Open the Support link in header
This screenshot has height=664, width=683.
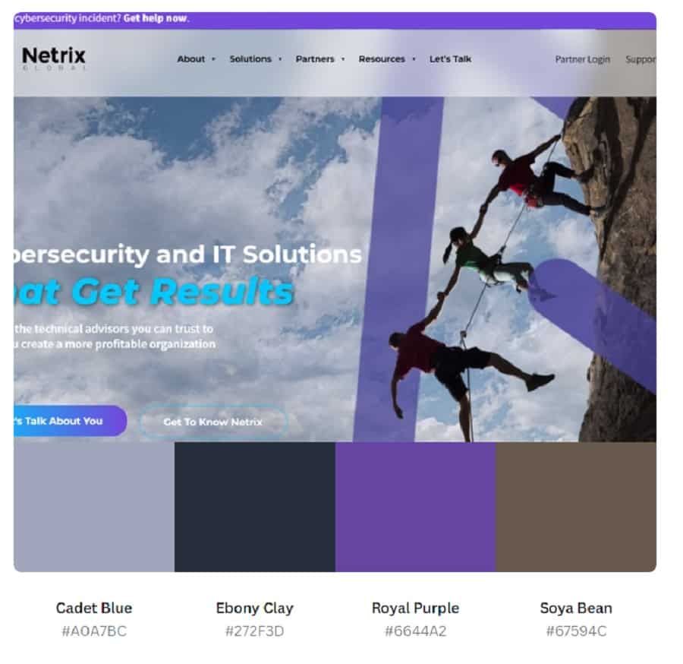(641, 59)
